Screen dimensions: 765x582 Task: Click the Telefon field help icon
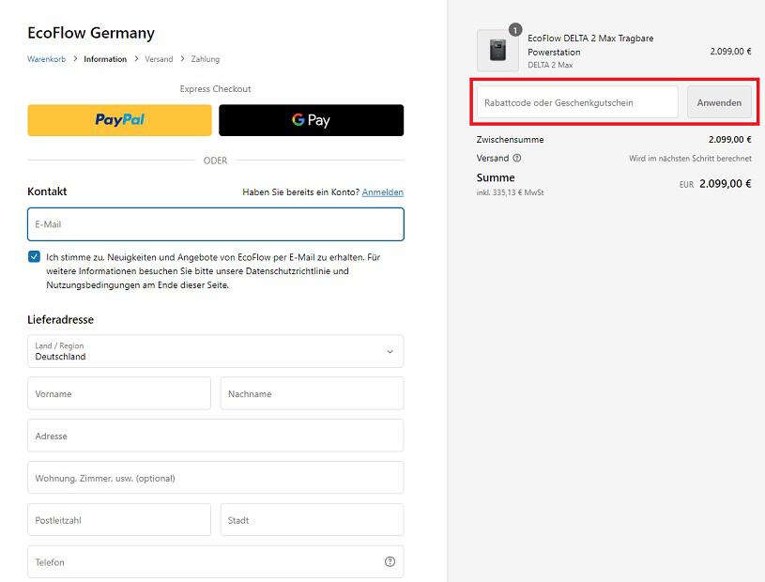[390, 561]
